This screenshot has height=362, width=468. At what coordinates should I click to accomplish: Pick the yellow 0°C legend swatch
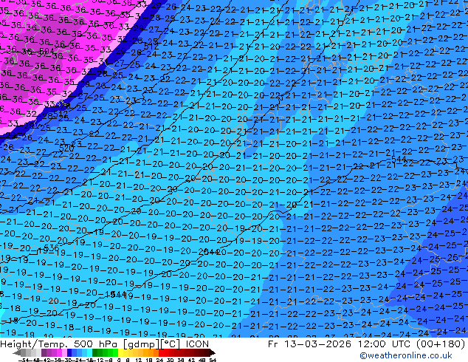[121, 352]
